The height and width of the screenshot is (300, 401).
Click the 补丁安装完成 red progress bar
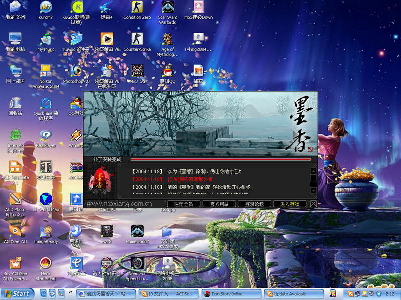coord(221,159)
